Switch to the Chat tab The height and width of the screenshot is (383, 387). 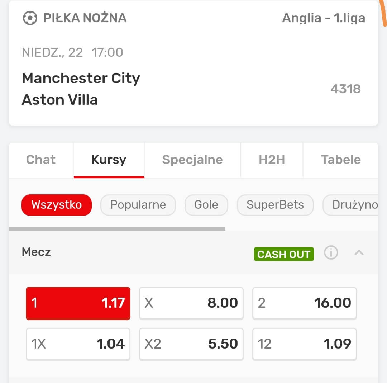41,160
